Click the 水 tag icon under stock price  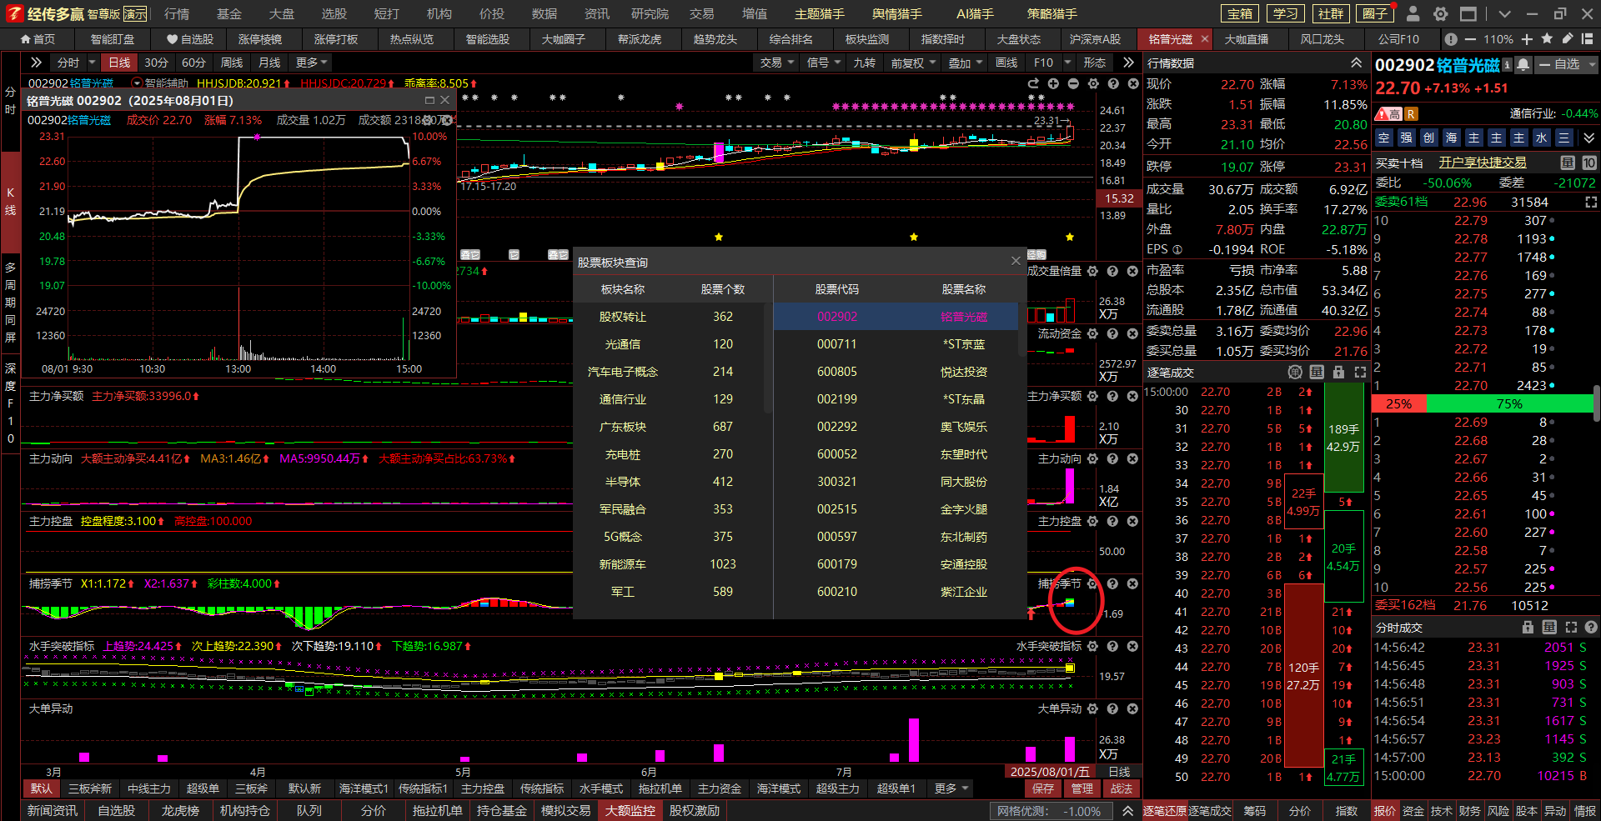tap(1541, 138)
